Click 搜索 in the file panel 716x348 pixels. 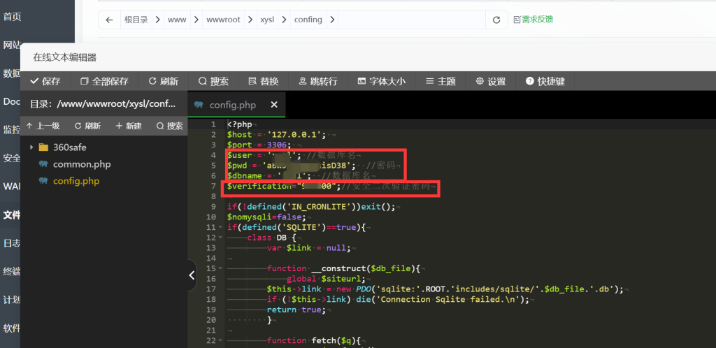[x=169, y=126]
